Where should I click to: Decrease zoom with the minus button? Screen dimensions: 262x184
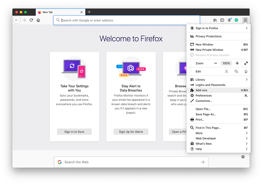215,63
